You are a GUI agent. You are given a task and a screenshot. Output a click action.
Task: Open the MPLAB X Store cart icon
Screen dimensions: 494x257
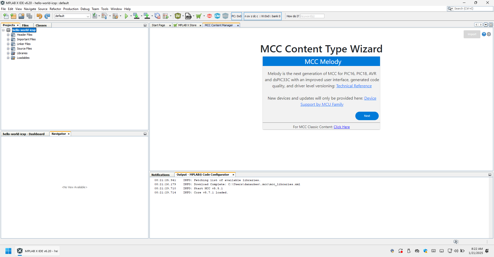point(198,16)
